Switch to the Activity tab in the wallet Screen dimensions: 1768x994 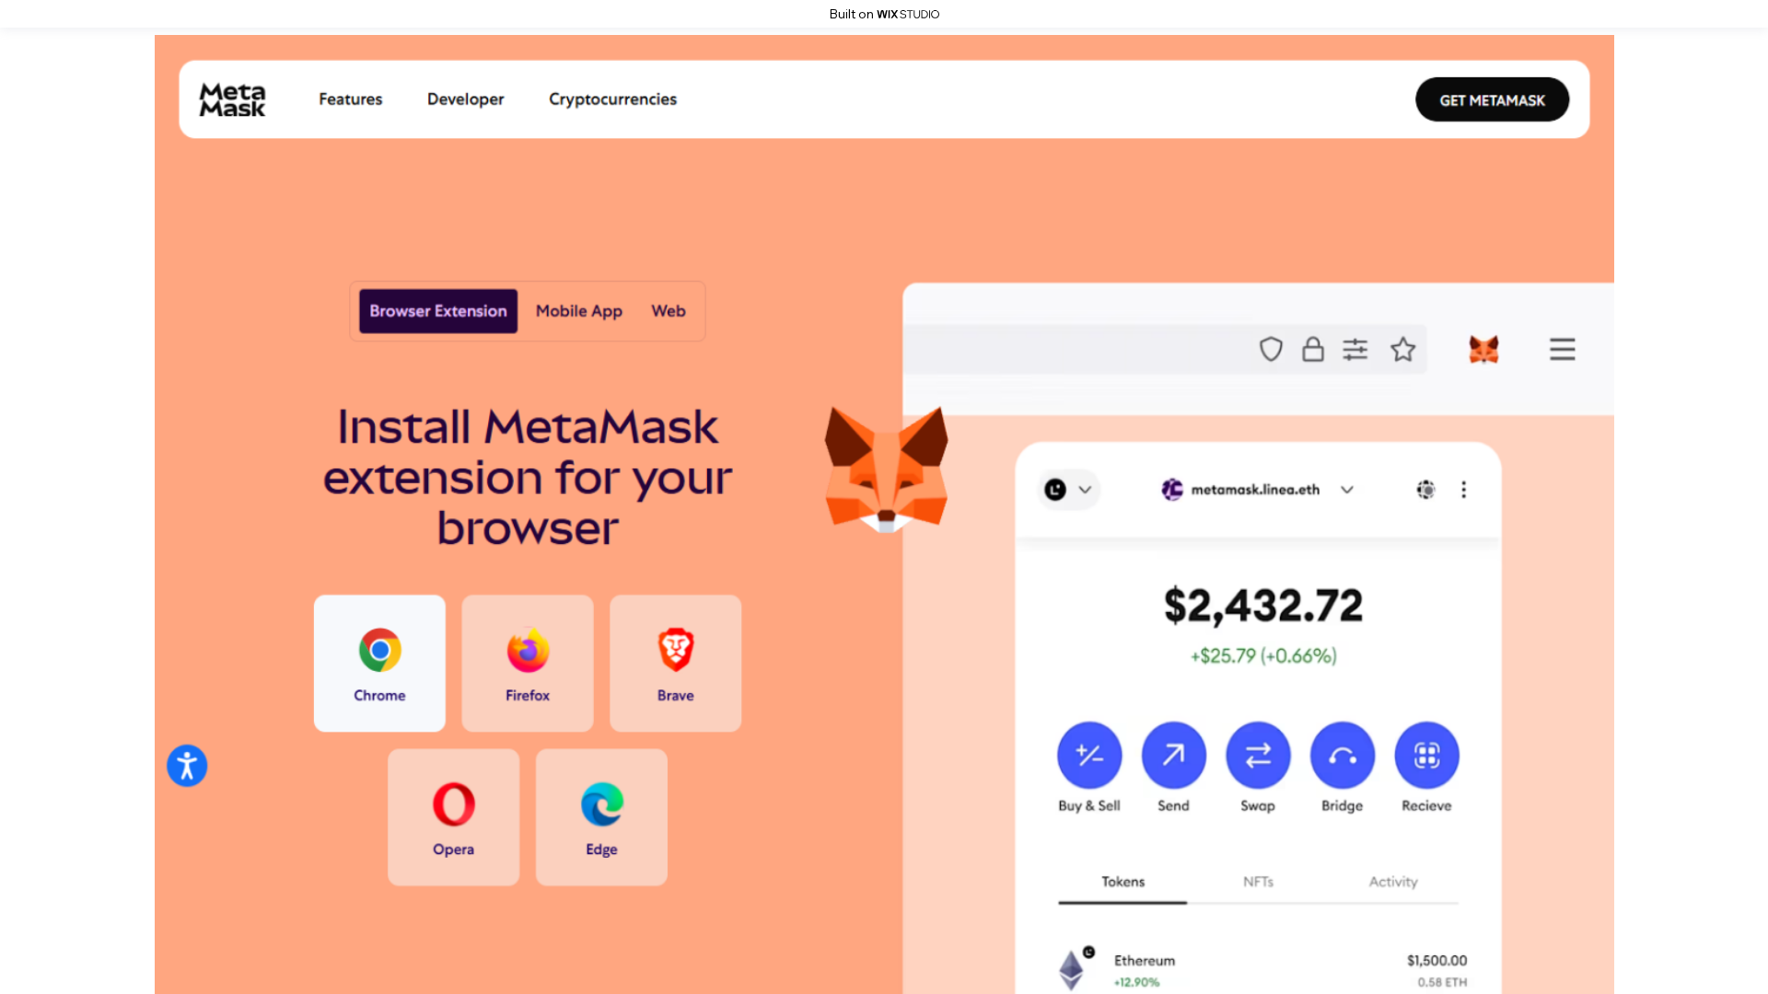pyautogui.click(x=1393, y=882)
